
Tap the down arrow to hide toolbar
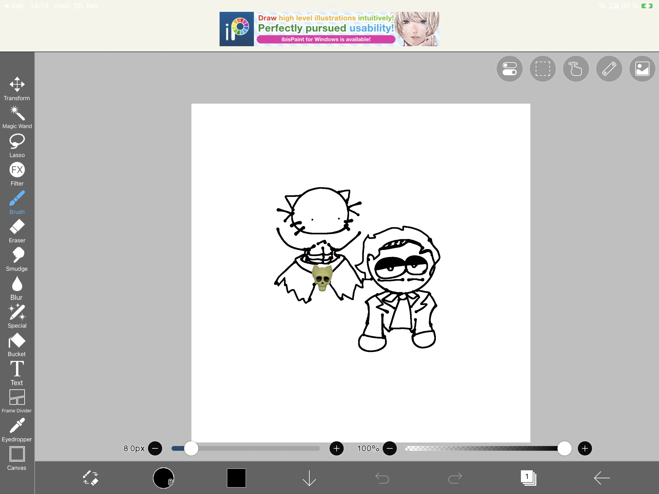click(309, 478)
